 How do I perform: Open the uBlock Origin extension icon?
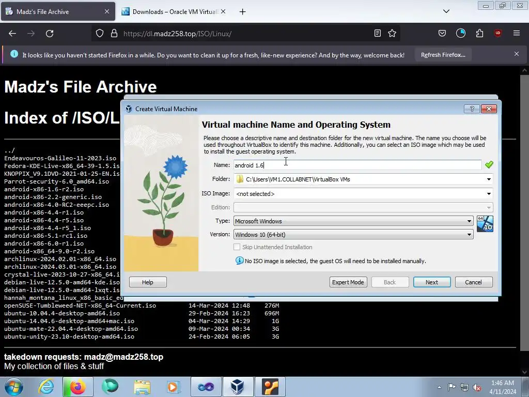(x=497, y=33)
